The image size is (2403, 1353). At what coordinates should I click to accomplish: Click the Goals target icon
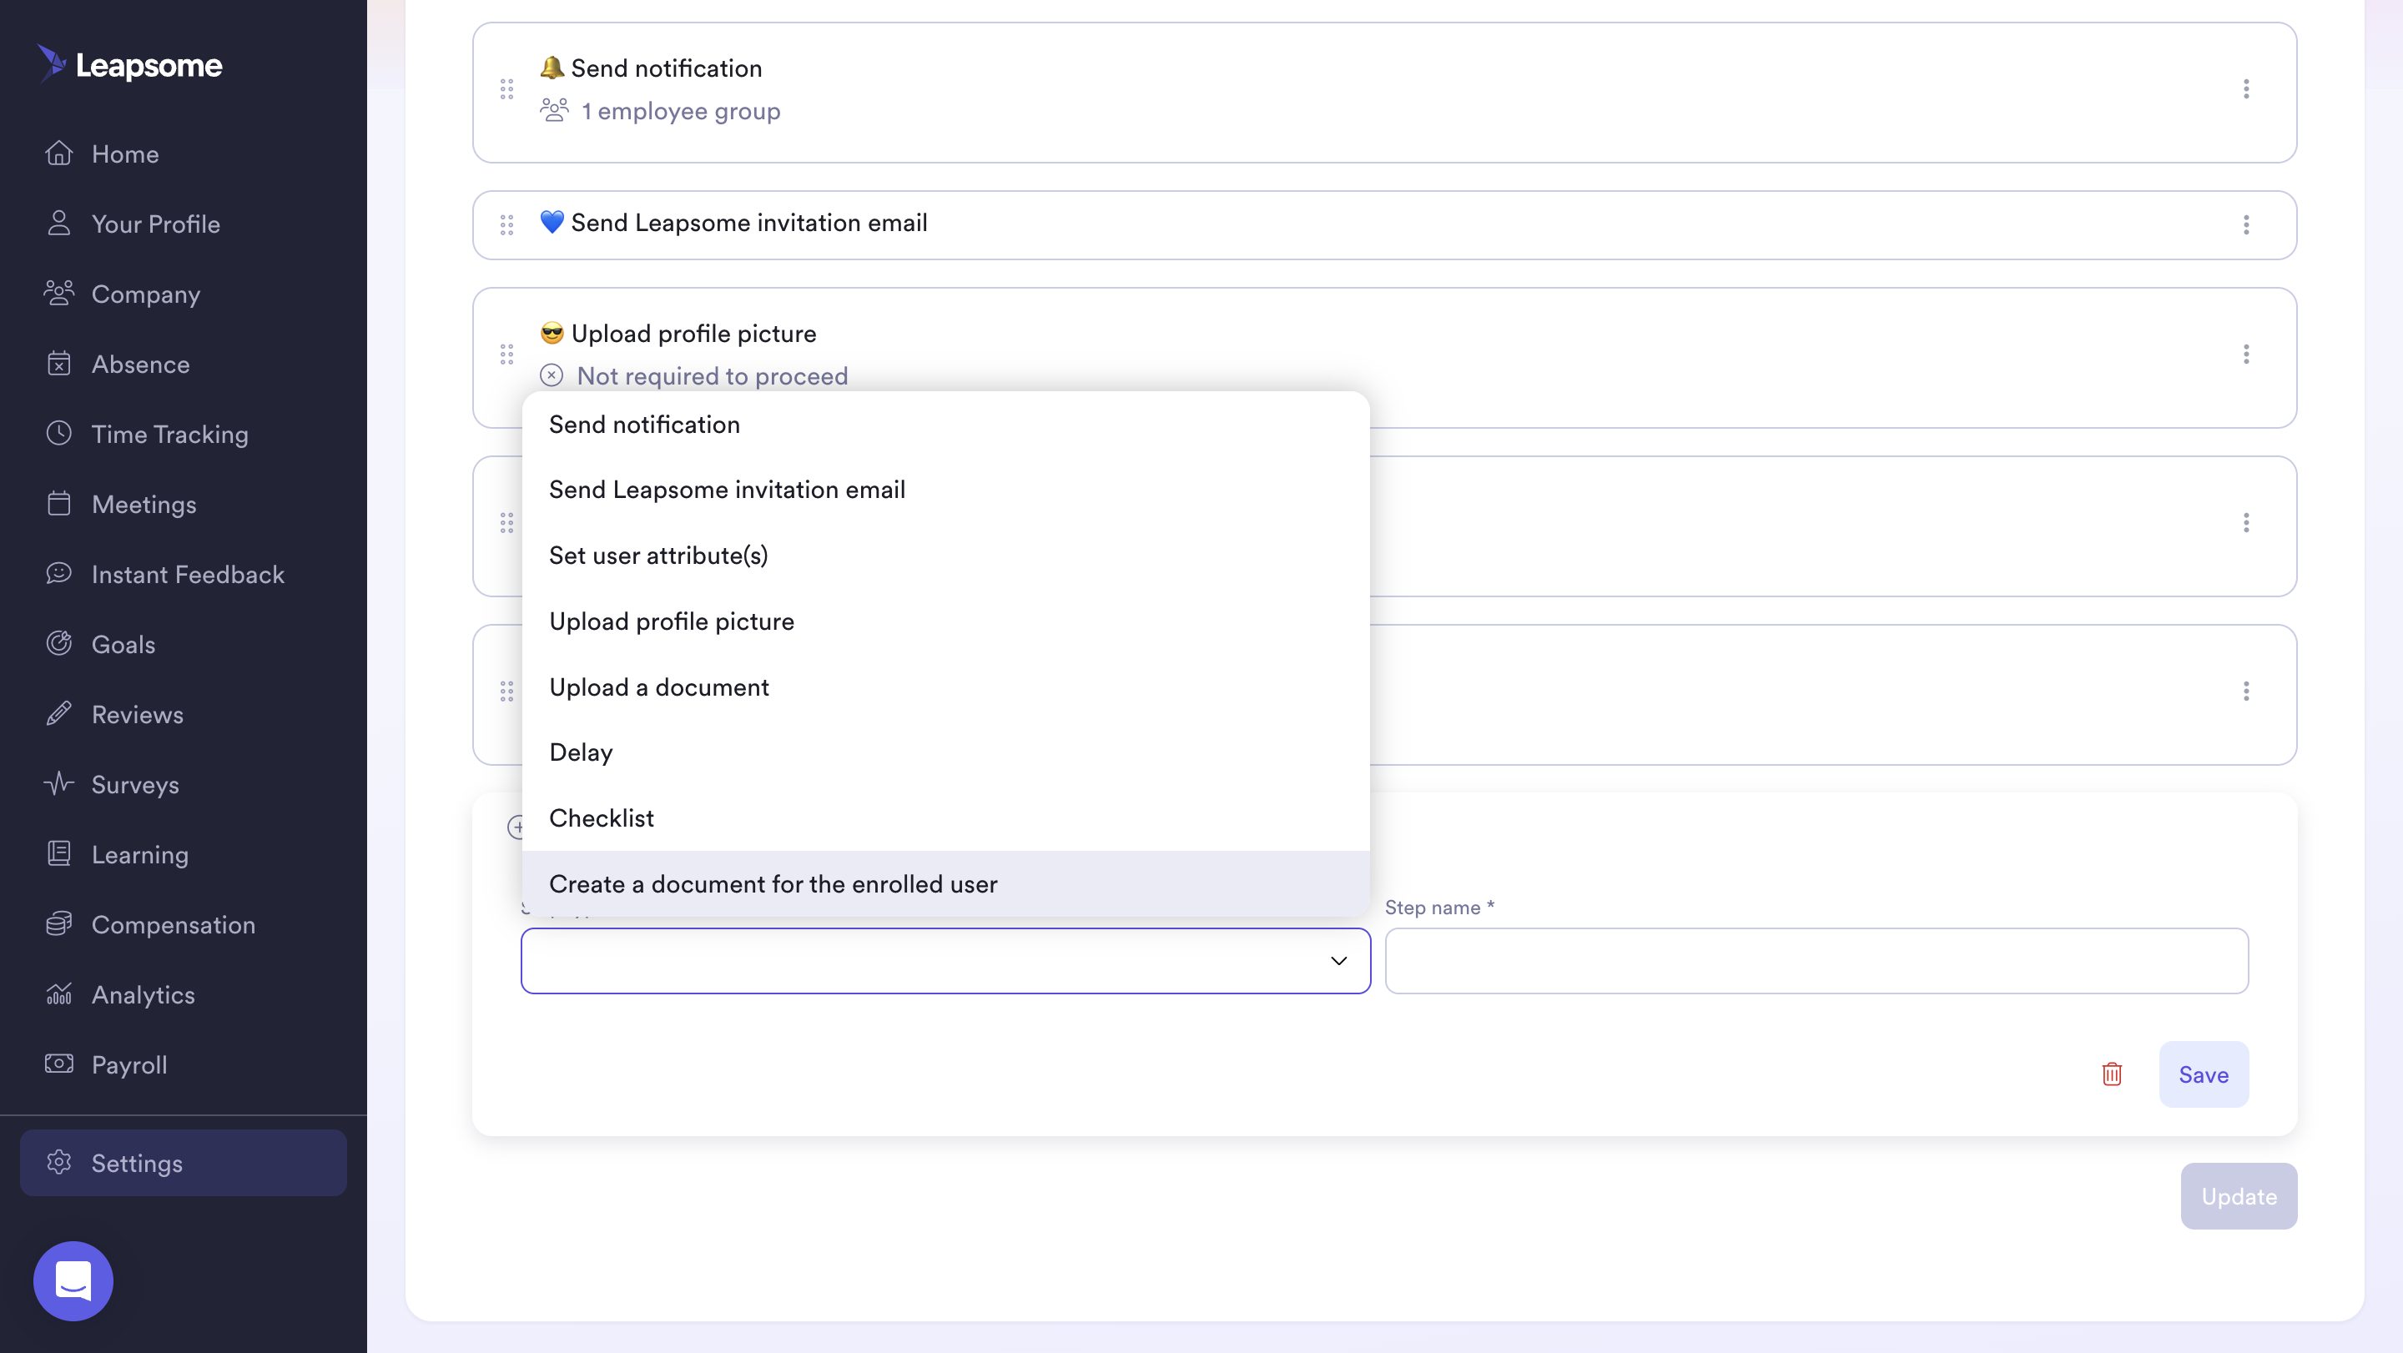point(58,643)
